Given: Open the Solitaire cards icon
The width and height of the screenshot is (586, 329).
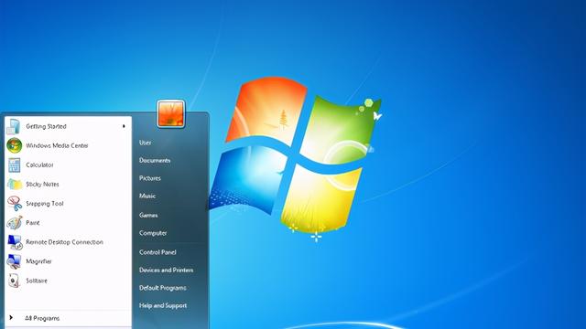Looking at the screenshot, I should coord(15,281).
